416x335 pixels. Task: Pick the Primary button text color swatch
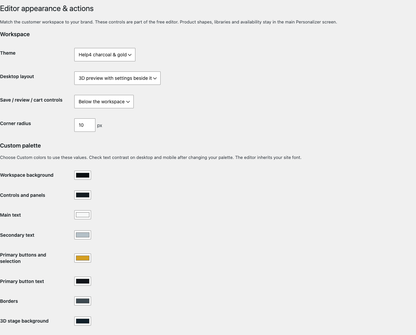point(83,281)
